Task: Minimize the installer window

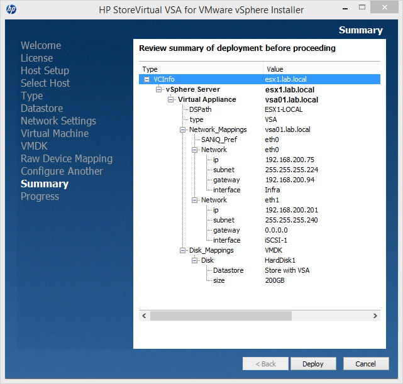Action: coord(345,8)
